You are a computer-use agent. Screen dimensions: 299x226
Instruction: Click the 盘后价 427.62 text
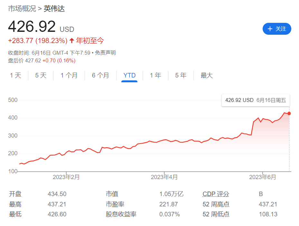coord(24,60)
